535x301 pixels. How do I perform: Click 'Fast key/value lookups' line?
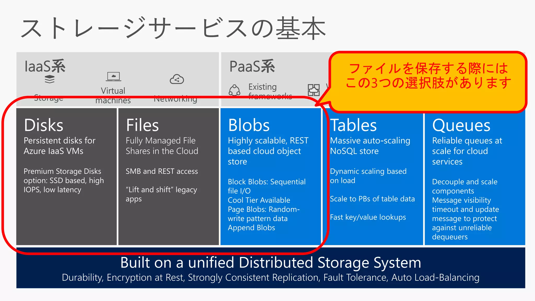[x=368, y=217]
